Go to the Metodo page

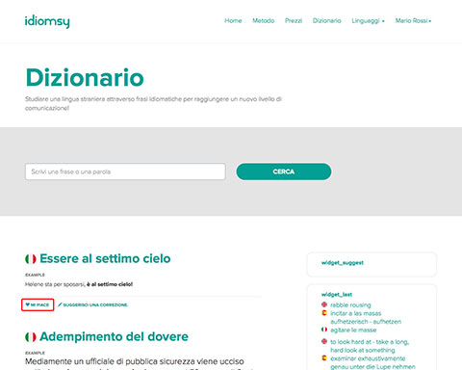(x=264, y=20)
